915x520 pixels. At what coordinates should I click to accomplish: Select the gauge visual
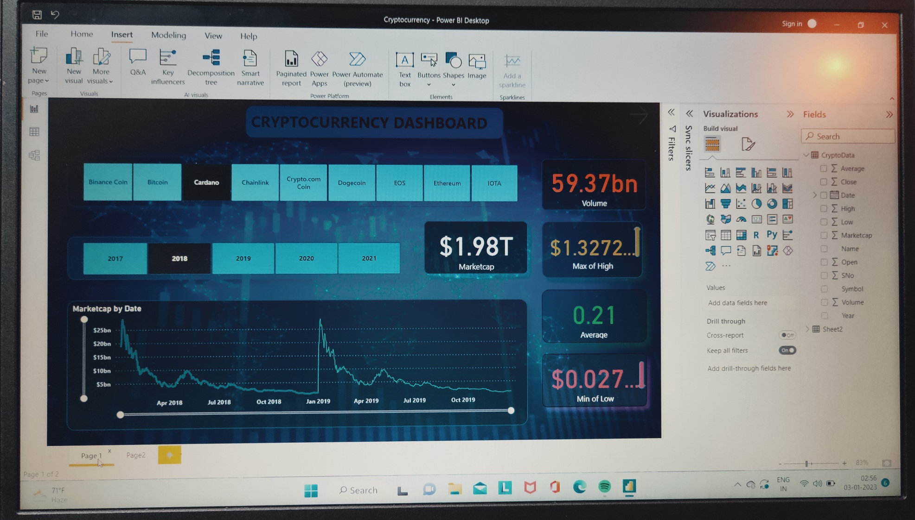click(x=741, y=220)
